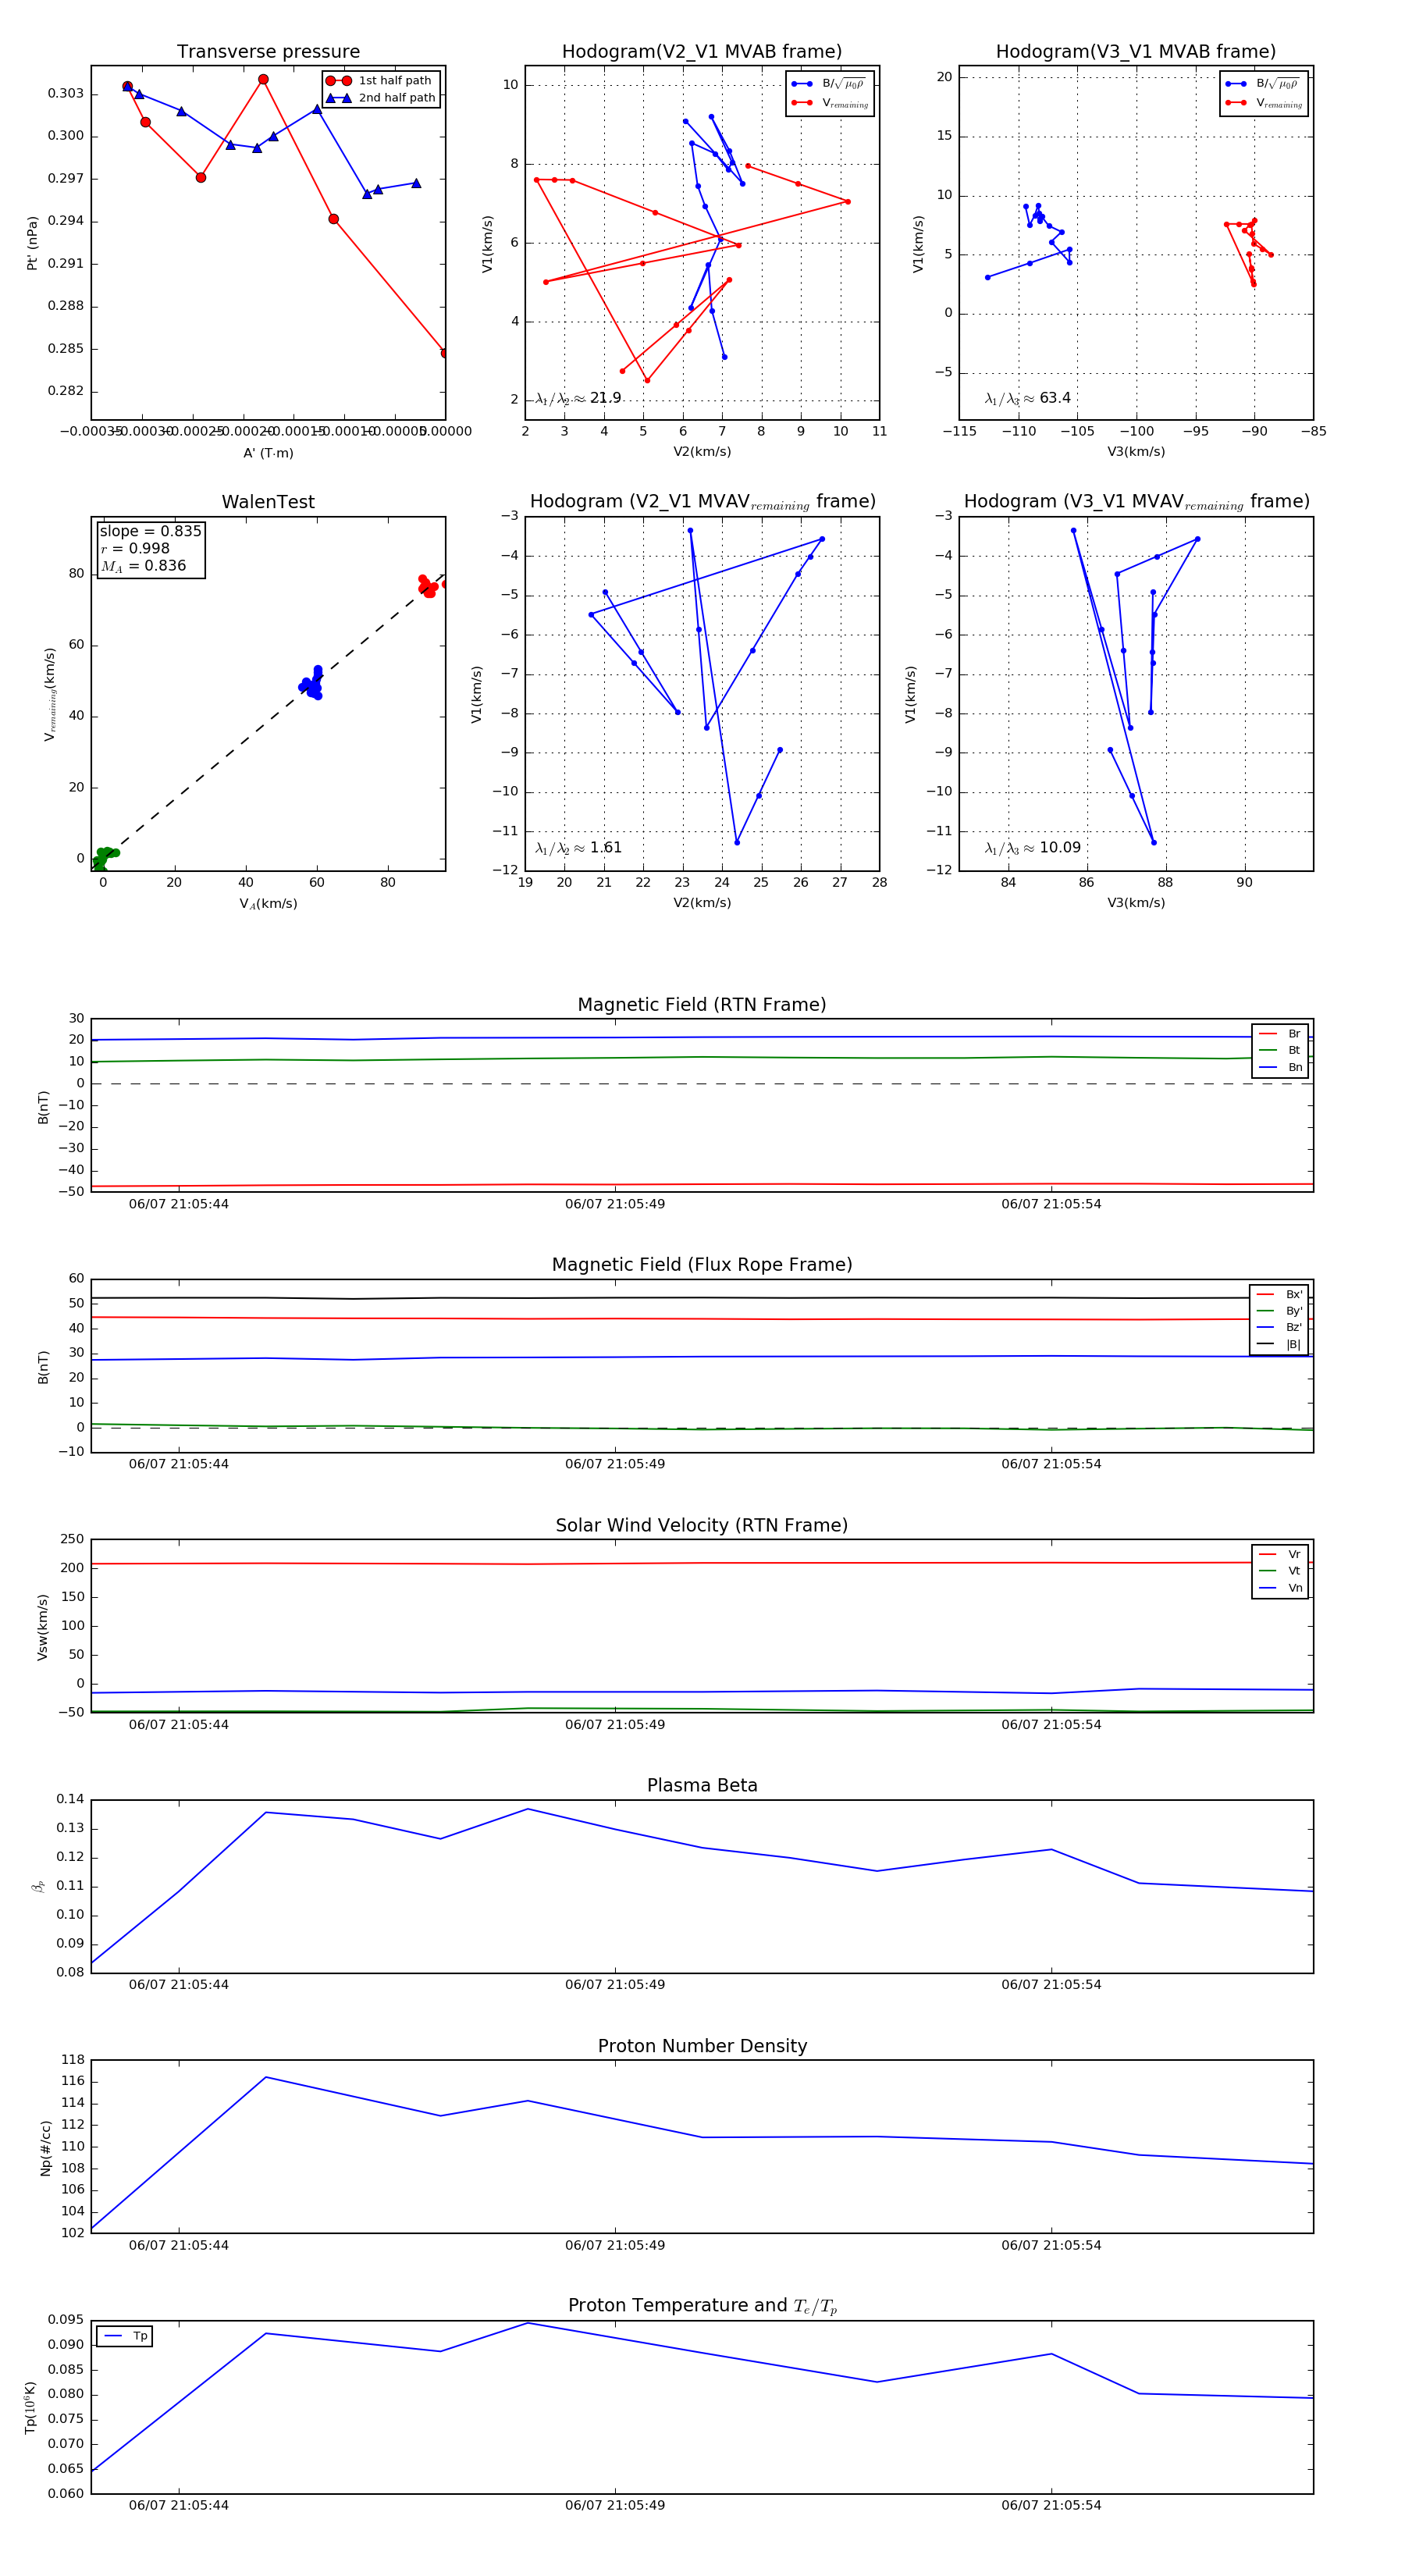
Task: Click 'slope = 0.835' in WalenTest box
Action: [x=150, y=531]
